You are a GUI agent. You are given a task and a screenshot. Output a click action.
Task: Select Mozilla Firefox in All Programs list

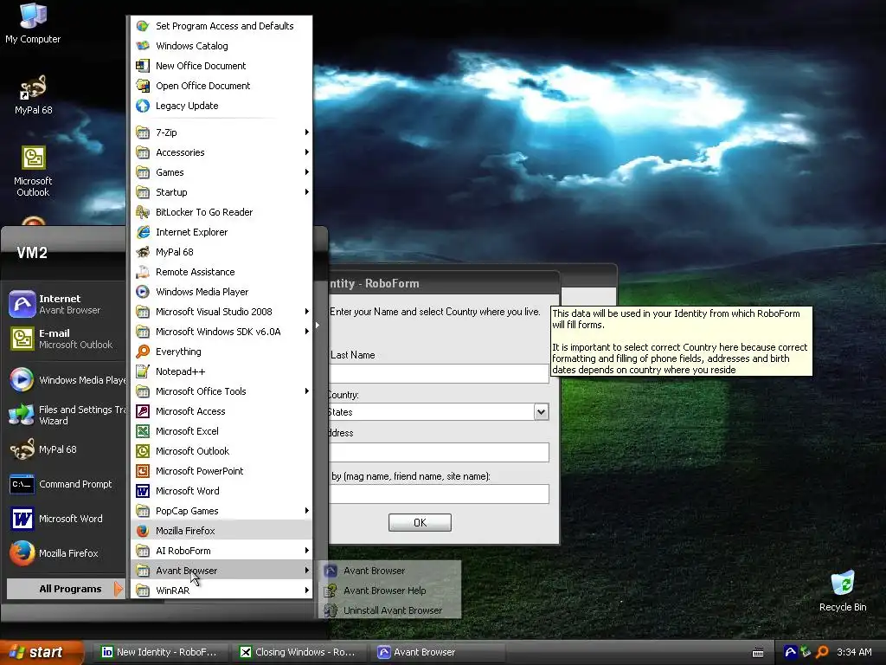tap(221, 531)
